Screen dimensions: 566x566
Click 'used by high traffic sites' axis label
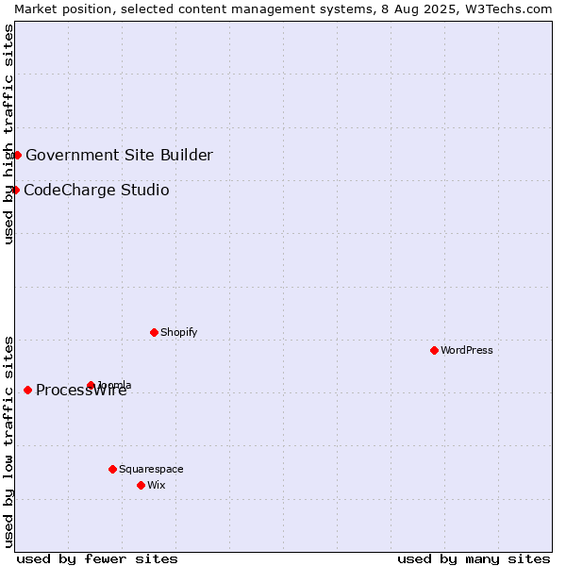pyautogui.click(x=8, y=134)
